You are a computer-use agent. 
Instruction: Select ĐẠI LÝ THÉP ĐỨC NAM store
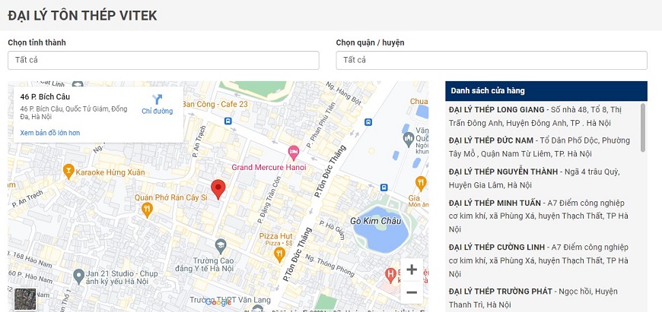click(x=539, y=147)
